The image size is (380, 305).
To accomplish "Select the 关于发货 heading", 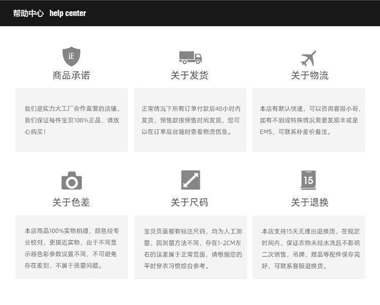I will pyautogui.click(x=189, y=75).
